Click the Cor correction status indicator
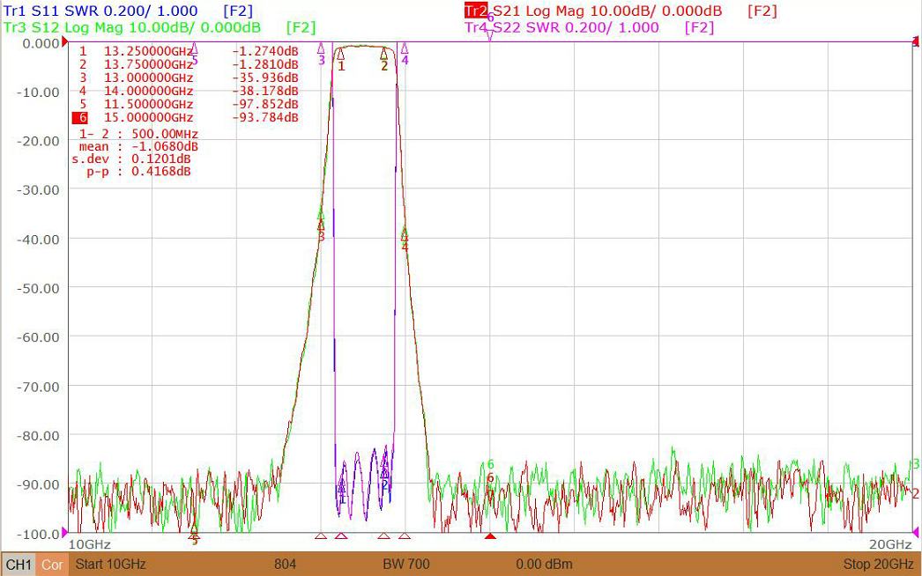 (52, 565)
